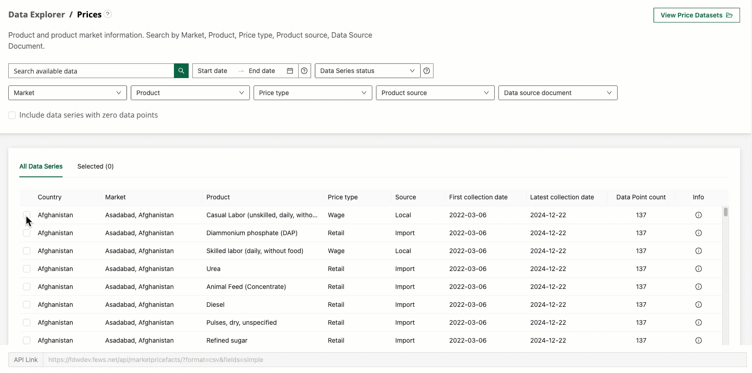Open info icon for Diammonium phosphate row
Screen dimensions: 752x373
[x=698, y=233]
